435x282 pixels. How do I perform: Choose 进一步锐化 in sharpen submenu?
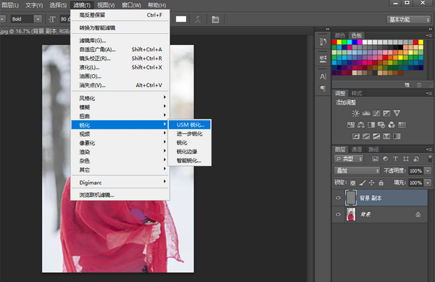[x=190, y=134]
